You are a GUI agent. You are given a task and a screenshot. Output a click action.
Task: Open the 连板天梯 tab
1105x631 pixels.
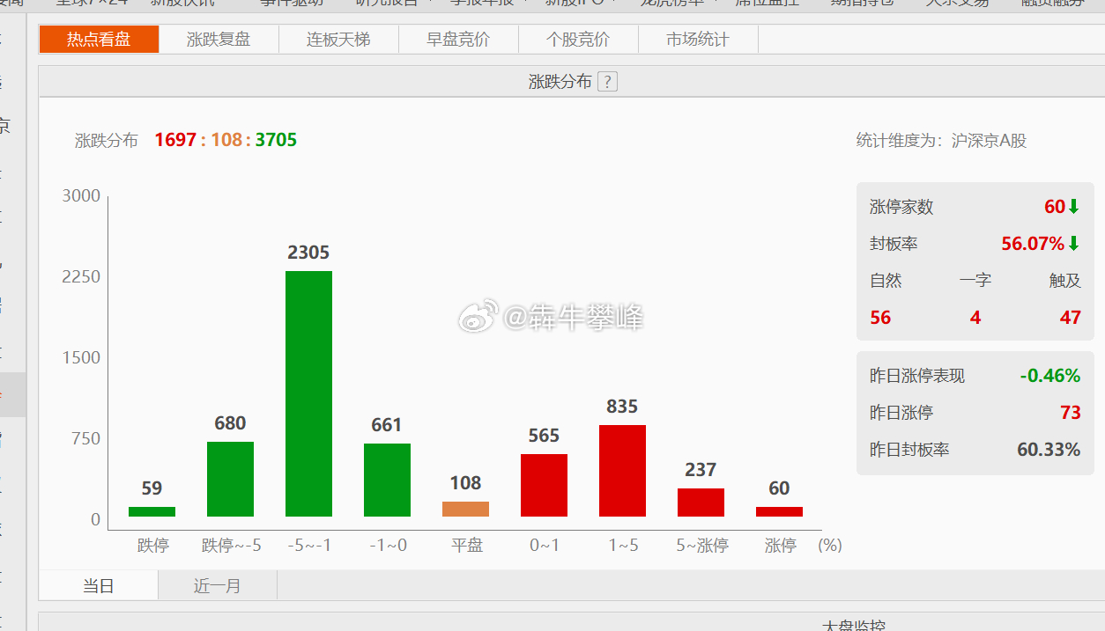point(338,40)
